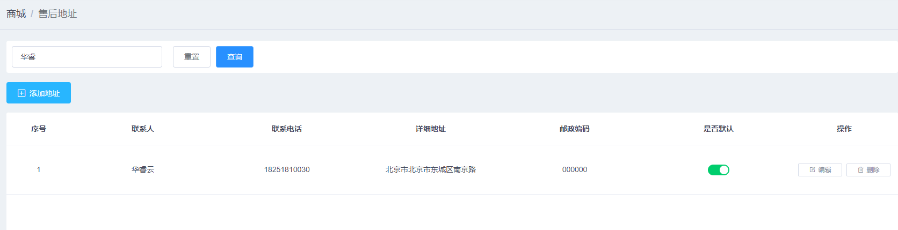The width and height of the screenshot is (898, 230).
Task: Click the 联系人 column header
Action: (x=143, y=129)
